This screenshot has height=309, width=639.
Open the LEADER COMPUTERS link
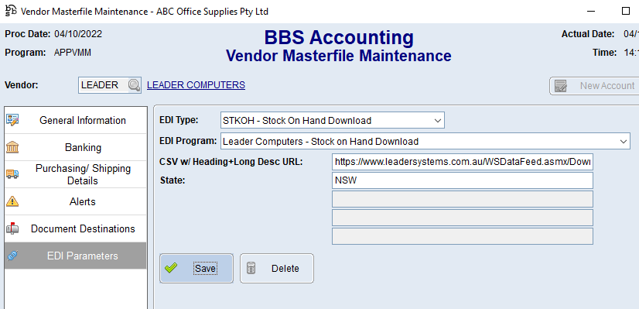coord(196,85)
